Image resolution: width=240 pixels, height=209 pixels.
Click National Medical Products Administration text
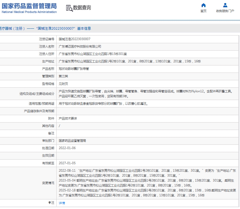[x=29, y=12]
